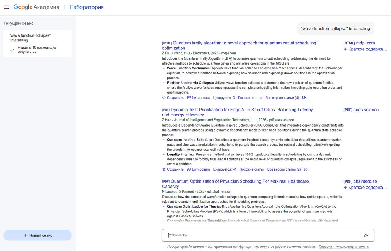Open the chalmers.se PDF link
391x251 pixels.
click(x=360, y=182)
